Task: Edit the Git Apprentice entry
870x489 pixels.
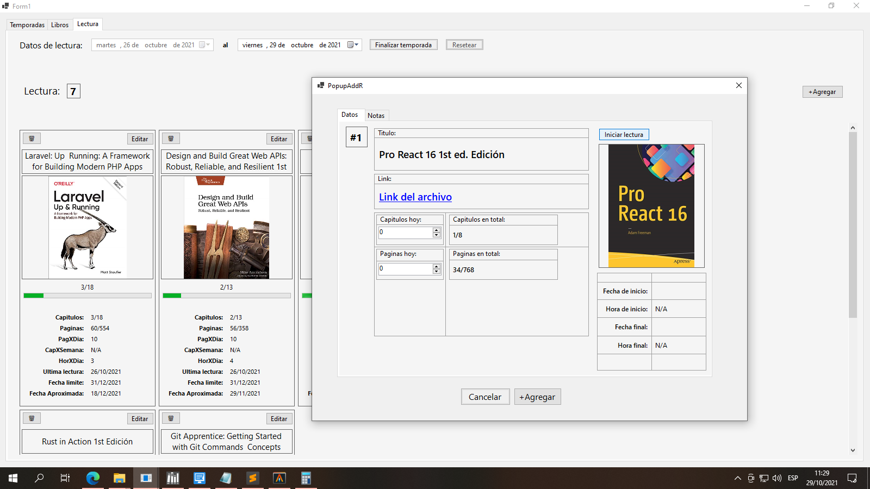Action: click(x=279, y=419)
